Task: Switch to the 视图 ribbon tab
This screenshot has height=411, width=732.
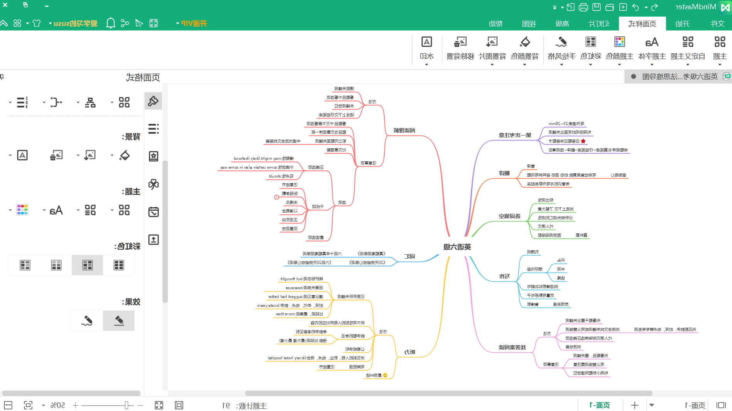Action: pyautogui.click(x=529, y=24)
